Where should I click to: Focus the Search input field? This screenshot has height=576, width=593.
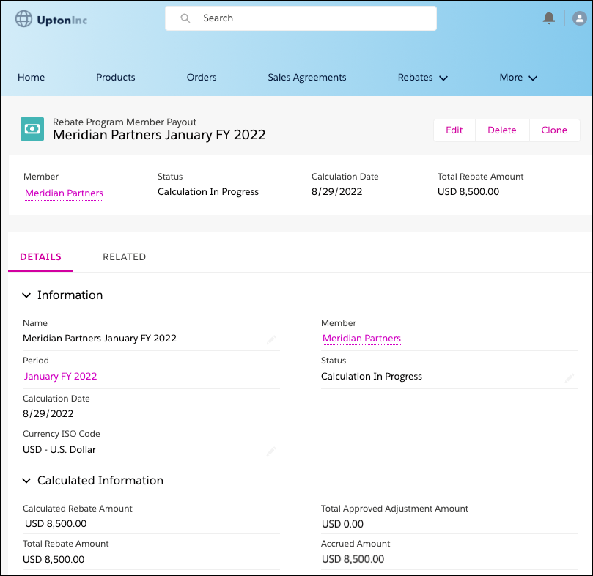pos(301,18)
